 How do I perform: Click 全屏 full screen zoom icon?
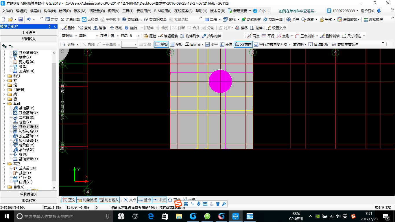click(x=293, y=19)
